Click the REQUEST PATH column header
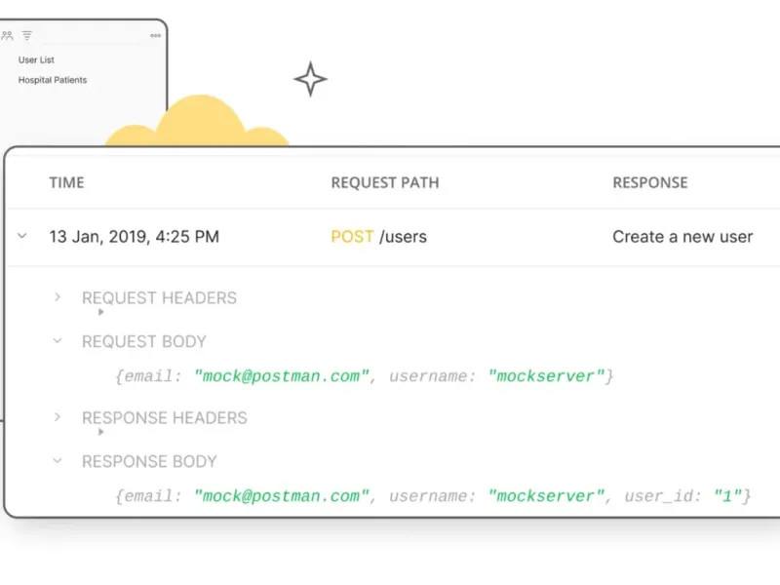 point(385,182)
